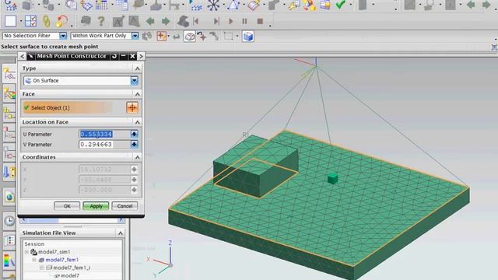Viewport: 498px width, 280px height.
Task: Select the model7 part tree item
Action: pos(67,275)
